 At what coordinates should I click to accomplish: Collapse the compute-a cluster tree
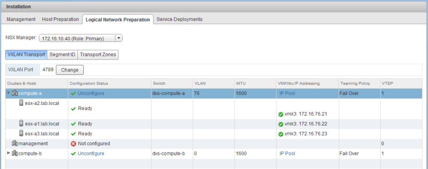coord(9,93)
